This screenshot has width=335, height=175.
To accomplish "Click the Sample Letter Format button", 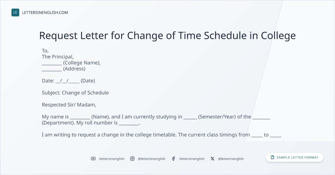I will pos(295,157).
